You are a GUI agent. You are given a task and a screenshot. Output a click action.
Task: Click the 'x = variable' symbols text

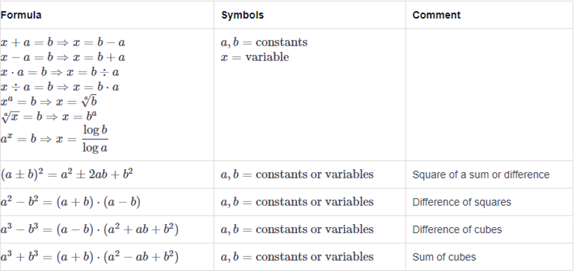pyautogui.click(x=255, y=58)
